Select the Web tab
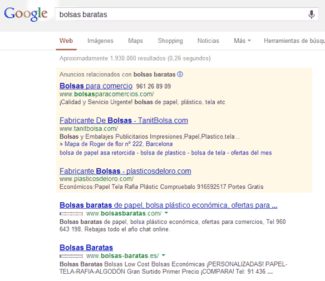Viewport: 325px width, 281px height. pyautogui.click(x=66, y=41)
